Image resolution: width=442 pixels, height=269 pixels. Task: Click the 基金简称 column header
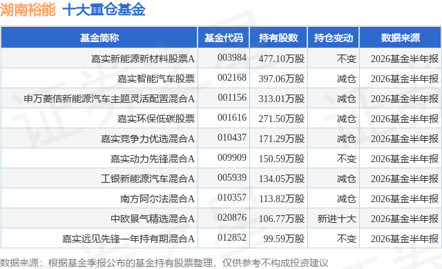99,38
